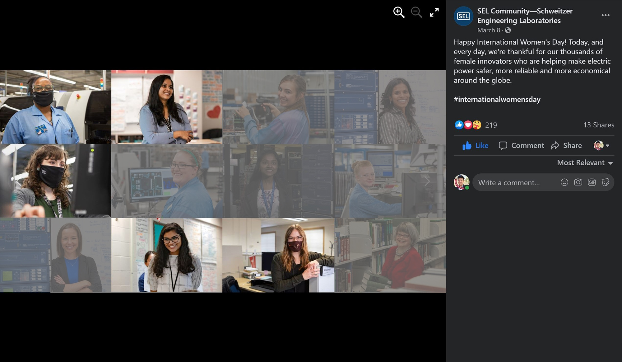Open the post options three-dot menu
The image size is (622, 362).
(605, 15)
